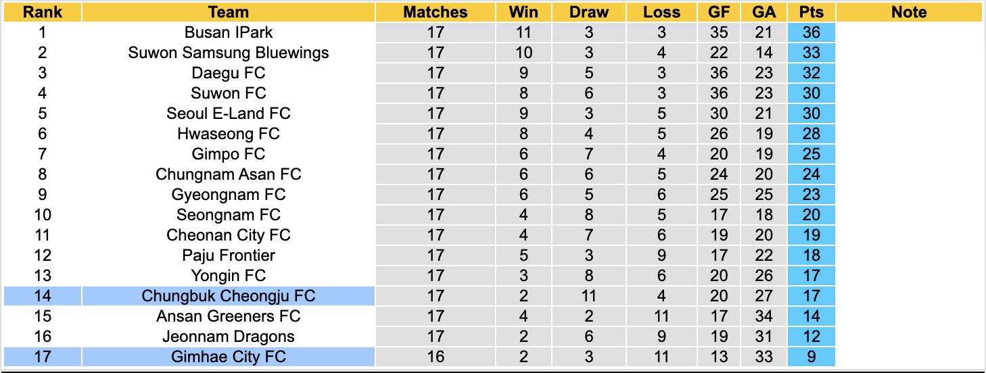Click the Rank column header
This screenshot has width=986, height=373.
point(43,12)
